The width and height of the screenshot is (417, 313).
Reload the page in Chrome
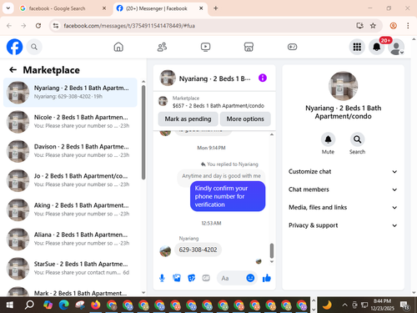tap(38, 26)
